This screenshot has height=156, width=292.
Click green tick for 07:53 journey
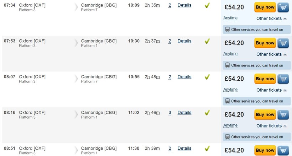pyautogui.click(x=207, y=41)
